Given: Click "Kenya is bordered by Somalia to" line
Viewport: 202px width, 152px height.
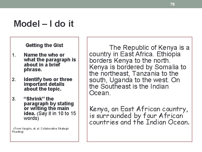Looking at the screenshot, I should (x=138, y=67).
